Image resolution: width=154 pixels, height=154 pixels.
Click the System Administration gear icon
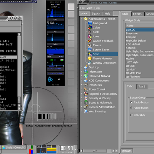click(x=86, y=107)
